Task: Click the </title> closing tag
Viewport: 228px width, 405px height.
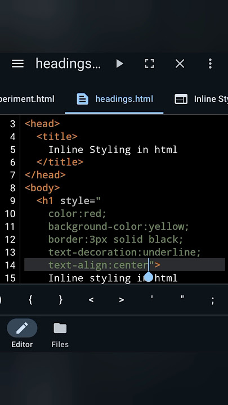Action: pyautogui.click(x=60, y=162)
